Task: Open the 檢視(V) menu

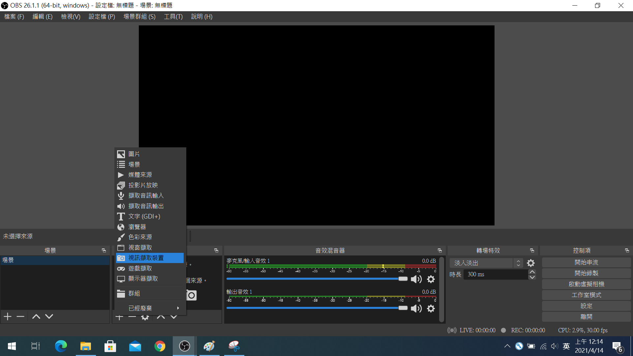Action: (70, 16)
